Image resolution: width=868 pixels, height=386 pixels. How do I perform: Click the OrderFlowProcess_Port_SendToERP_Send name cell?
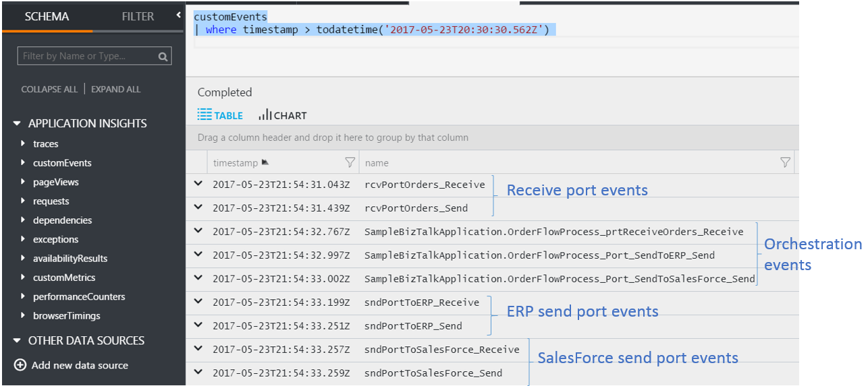click(539, 255)
